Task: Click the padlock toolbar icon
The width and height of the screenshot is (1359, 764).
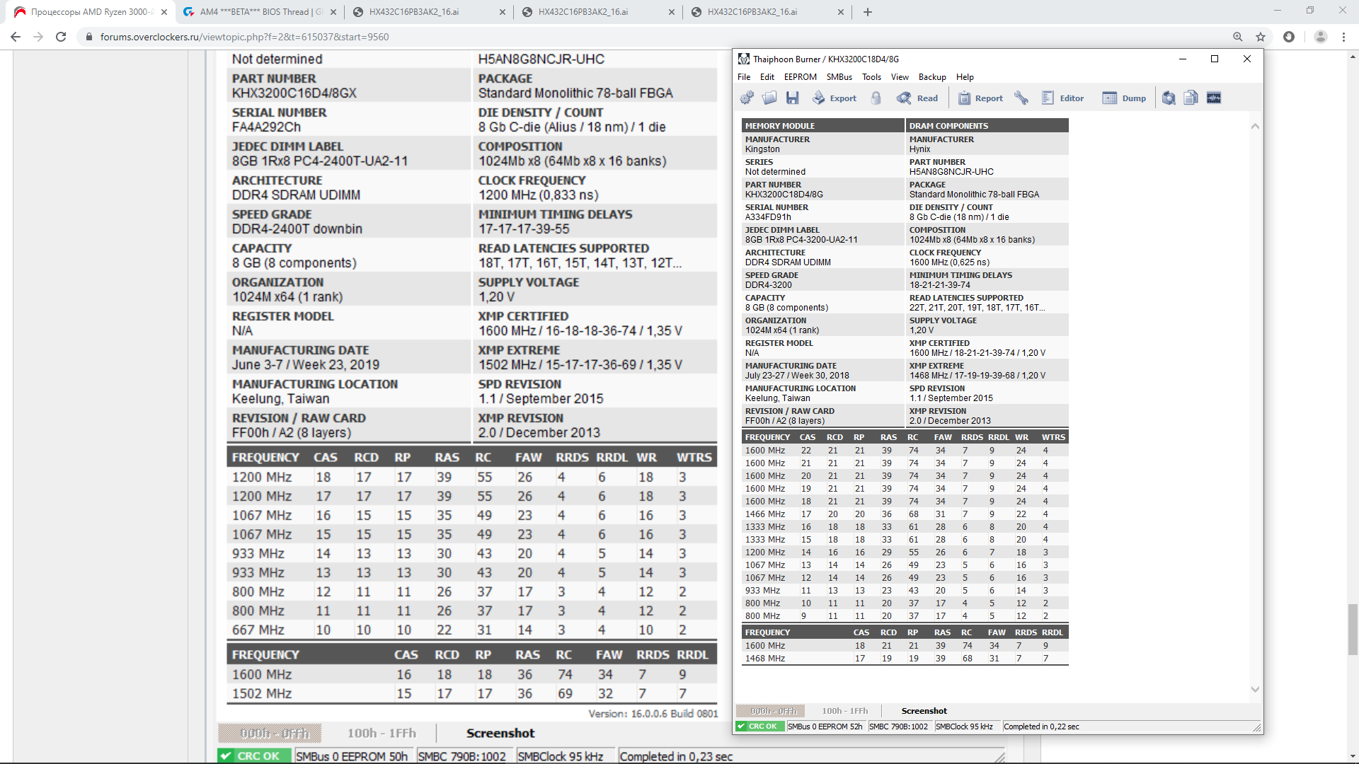Action: point(876,98)
